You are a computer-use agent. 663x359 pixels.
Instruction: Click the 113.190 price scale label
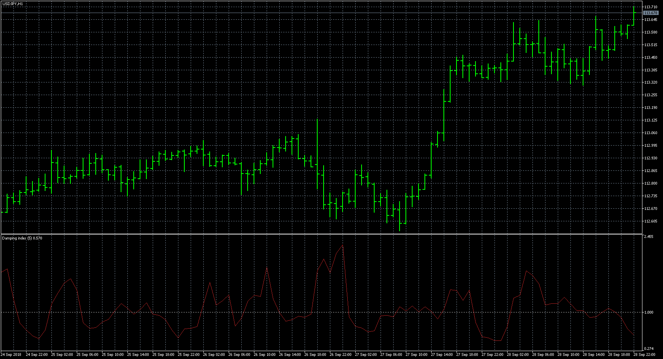point(651,107)
